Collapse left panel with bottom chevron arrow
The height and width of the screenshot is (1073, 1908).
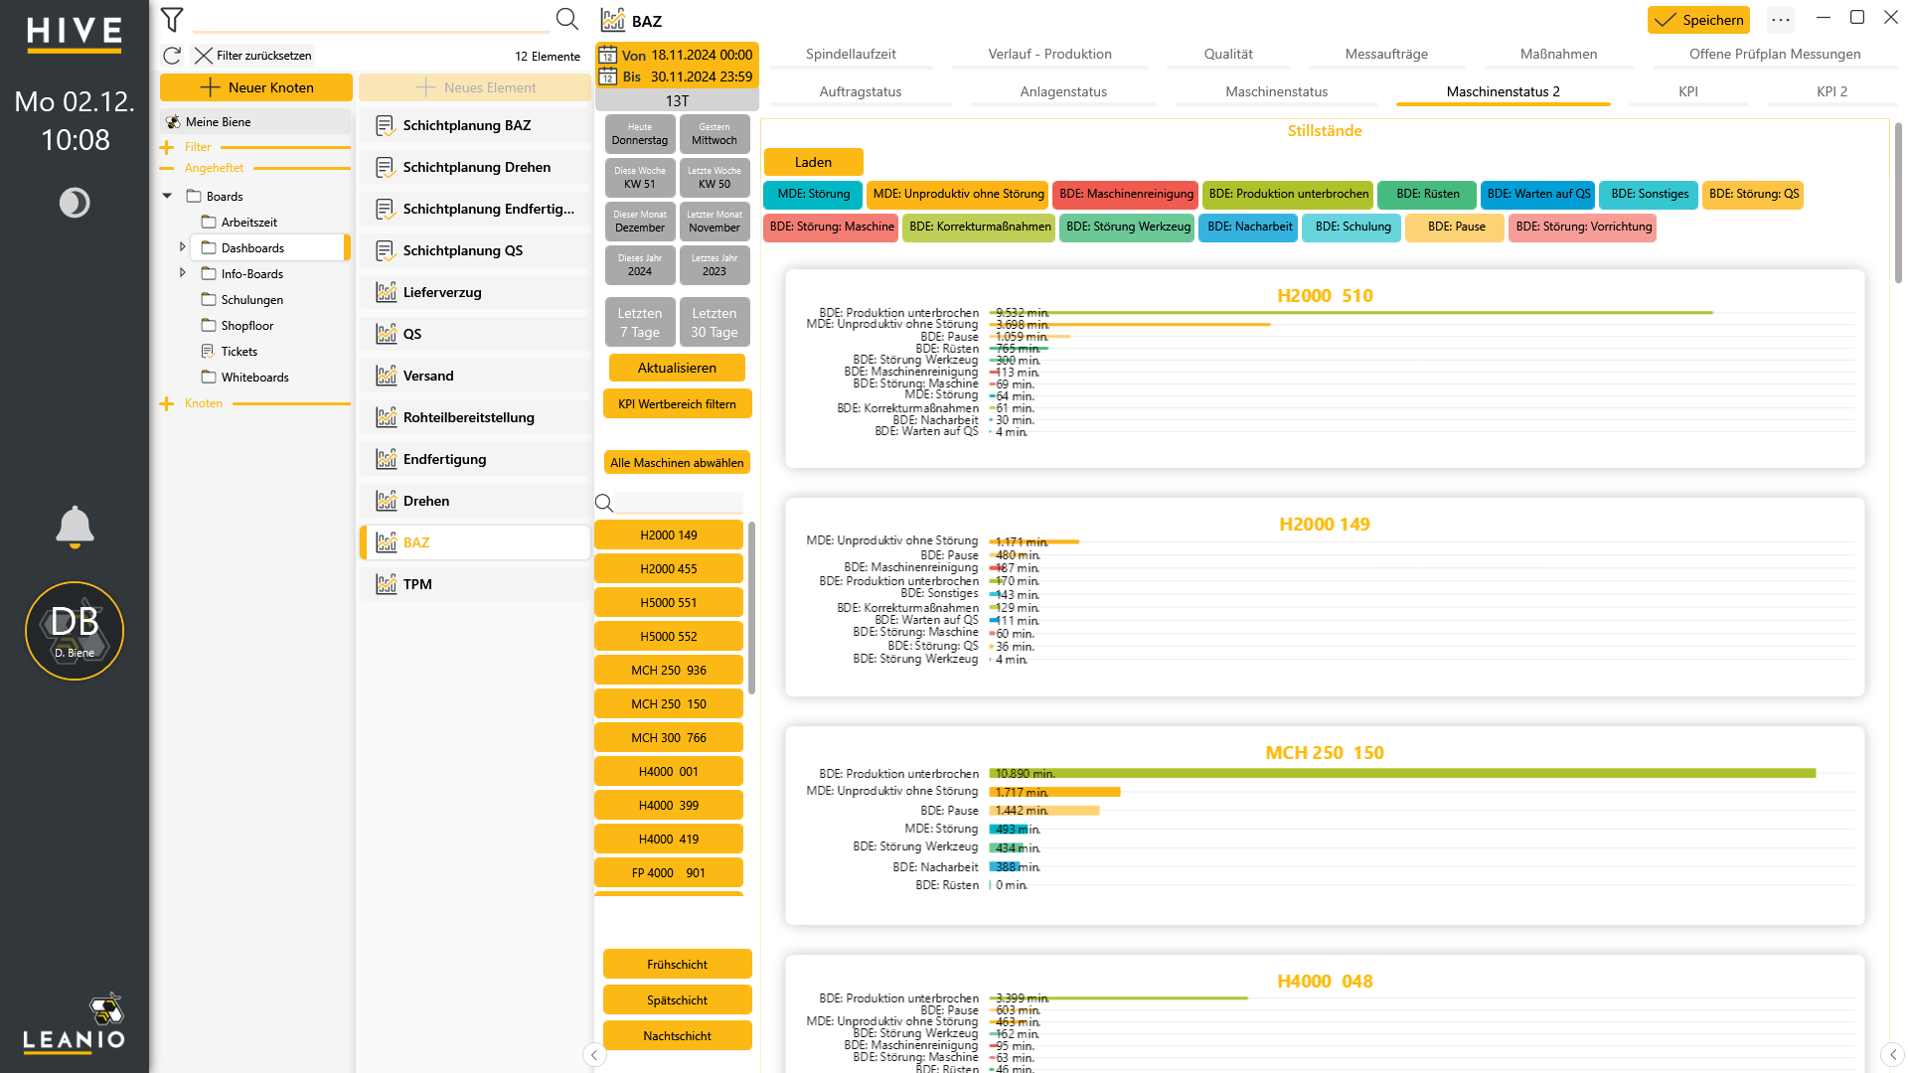point(594,1055)
